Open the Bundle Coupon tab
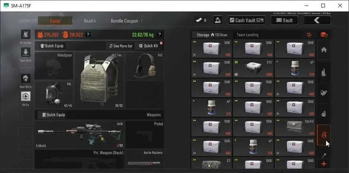Image resolution: width=349 pixels, height=173 pixels. pos(124,21)
